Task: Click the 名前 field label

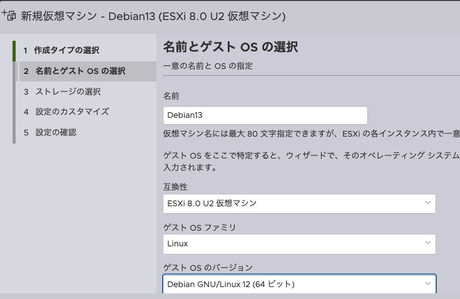Action: [171, 96]
